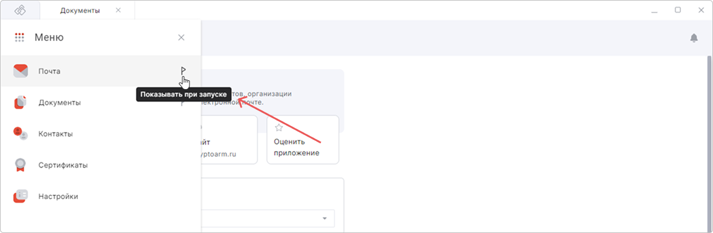Switch to the Документы tab
Viewport: 713px width, 233px height.
click(x=80, y=11)
